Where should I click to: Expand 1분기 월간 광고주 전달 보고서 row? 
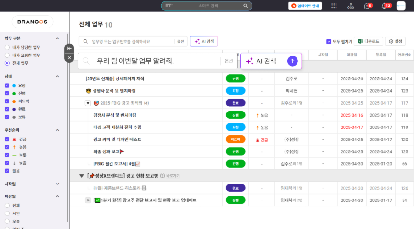88,200
